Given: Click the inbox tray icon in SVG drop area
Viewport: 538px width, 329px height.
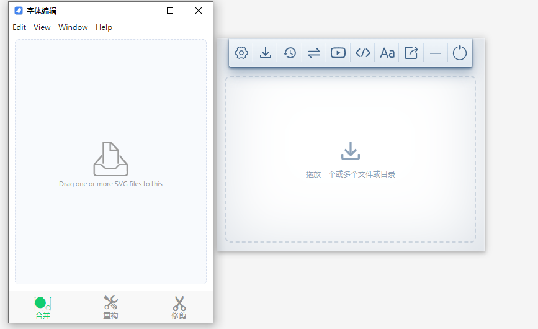Looking at the screenshot, I should [110, 159].
